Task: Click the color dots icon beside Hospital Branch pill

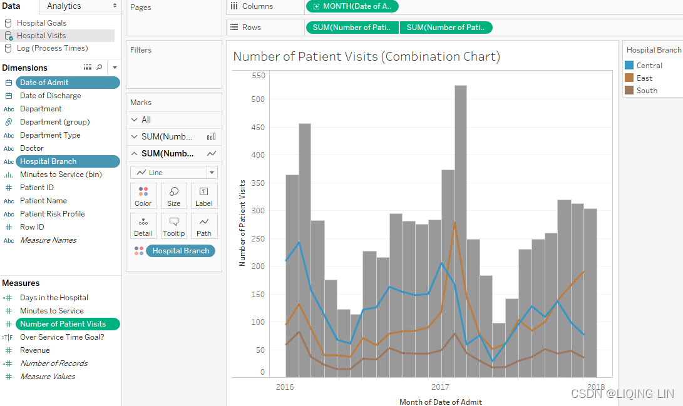Action: (139, 251)
